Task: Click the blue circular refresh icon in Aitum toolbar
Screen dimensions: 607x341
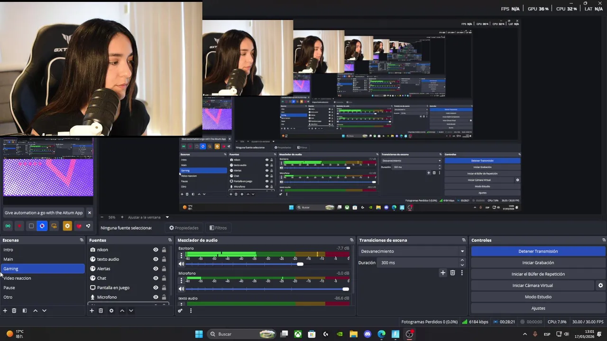Action: click(42, 226)
